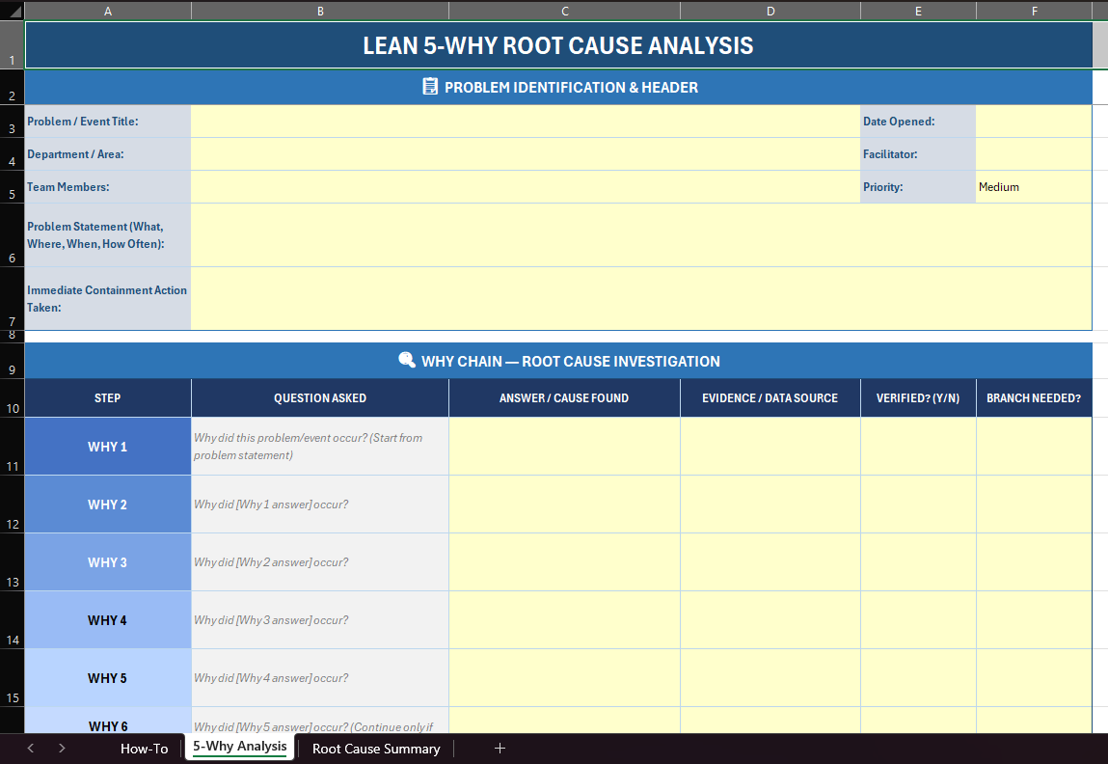Click the Problem / Event Title entry cell
This screenshot has width=1108, height=764.
525,121
